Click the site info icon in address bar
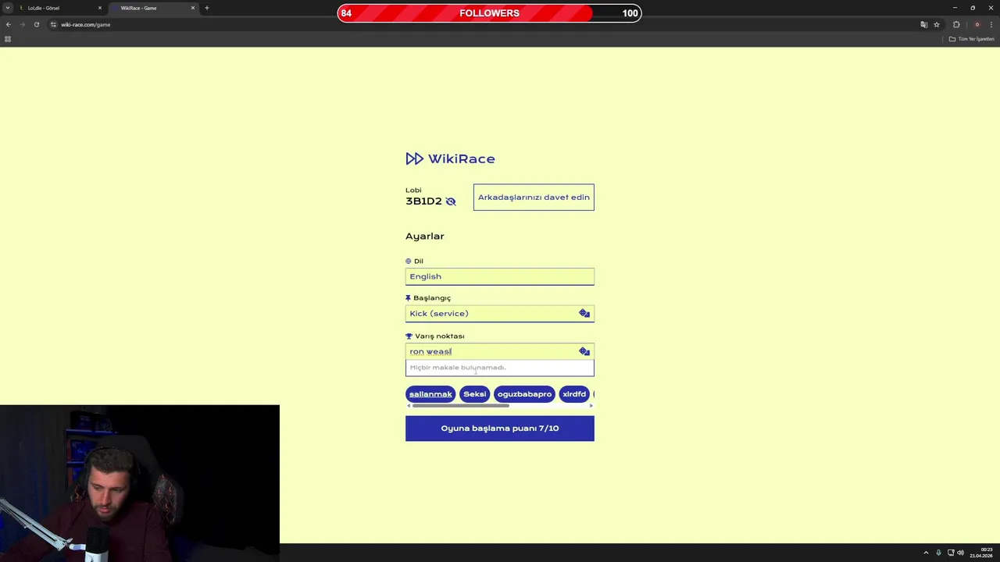 click(53, 24)
